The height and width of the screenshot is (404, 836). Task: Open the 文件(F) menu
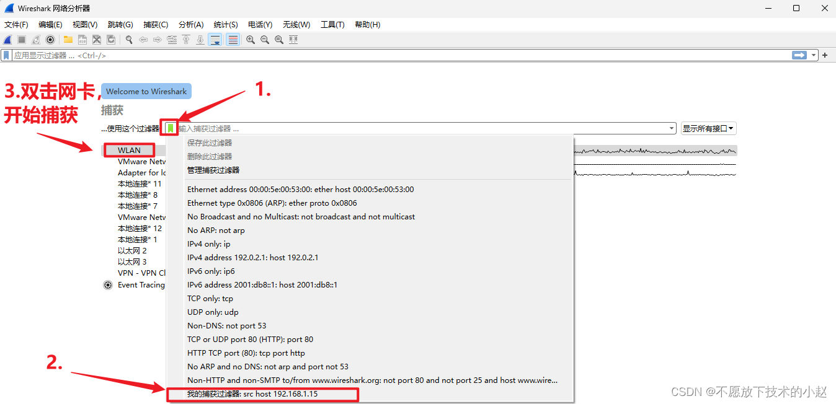pos(16,25)
